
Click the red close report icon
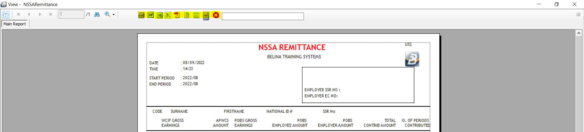216,15
